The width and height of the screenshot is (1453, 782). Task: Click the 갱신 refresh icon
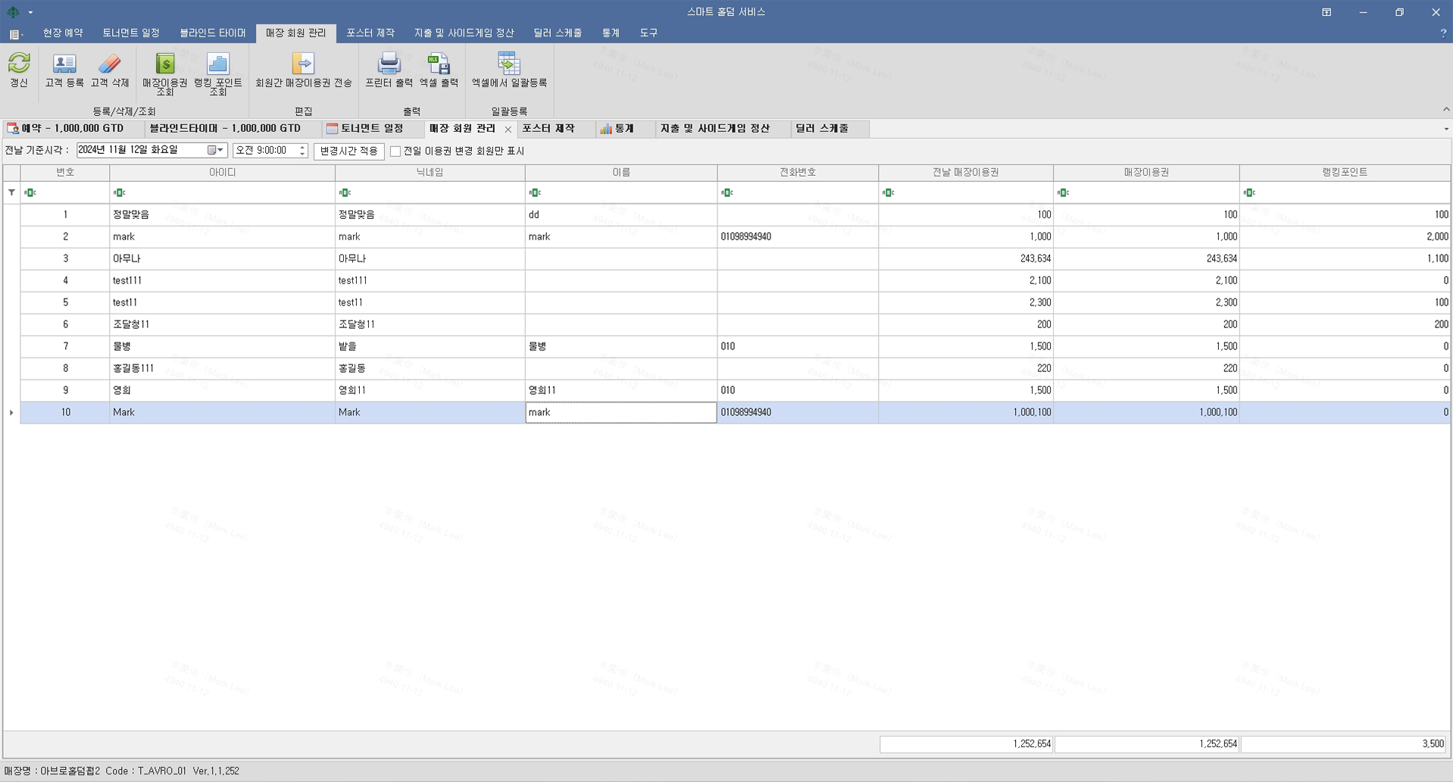click(x=19, y=64)
